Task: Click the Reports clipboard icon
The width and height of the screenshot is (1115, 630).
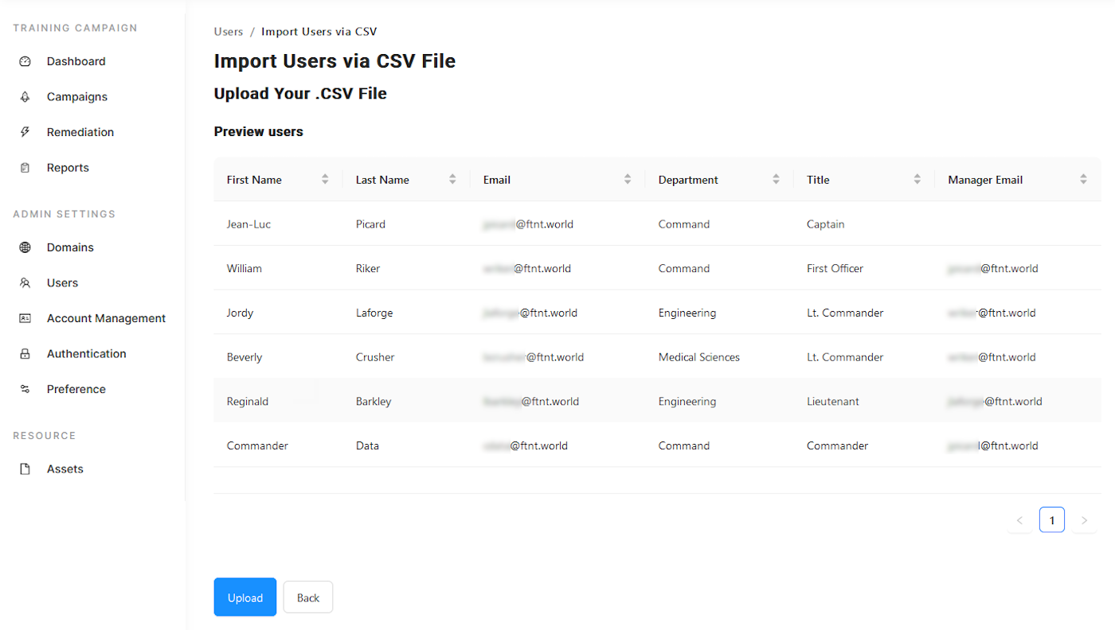Action: point(25,168)
